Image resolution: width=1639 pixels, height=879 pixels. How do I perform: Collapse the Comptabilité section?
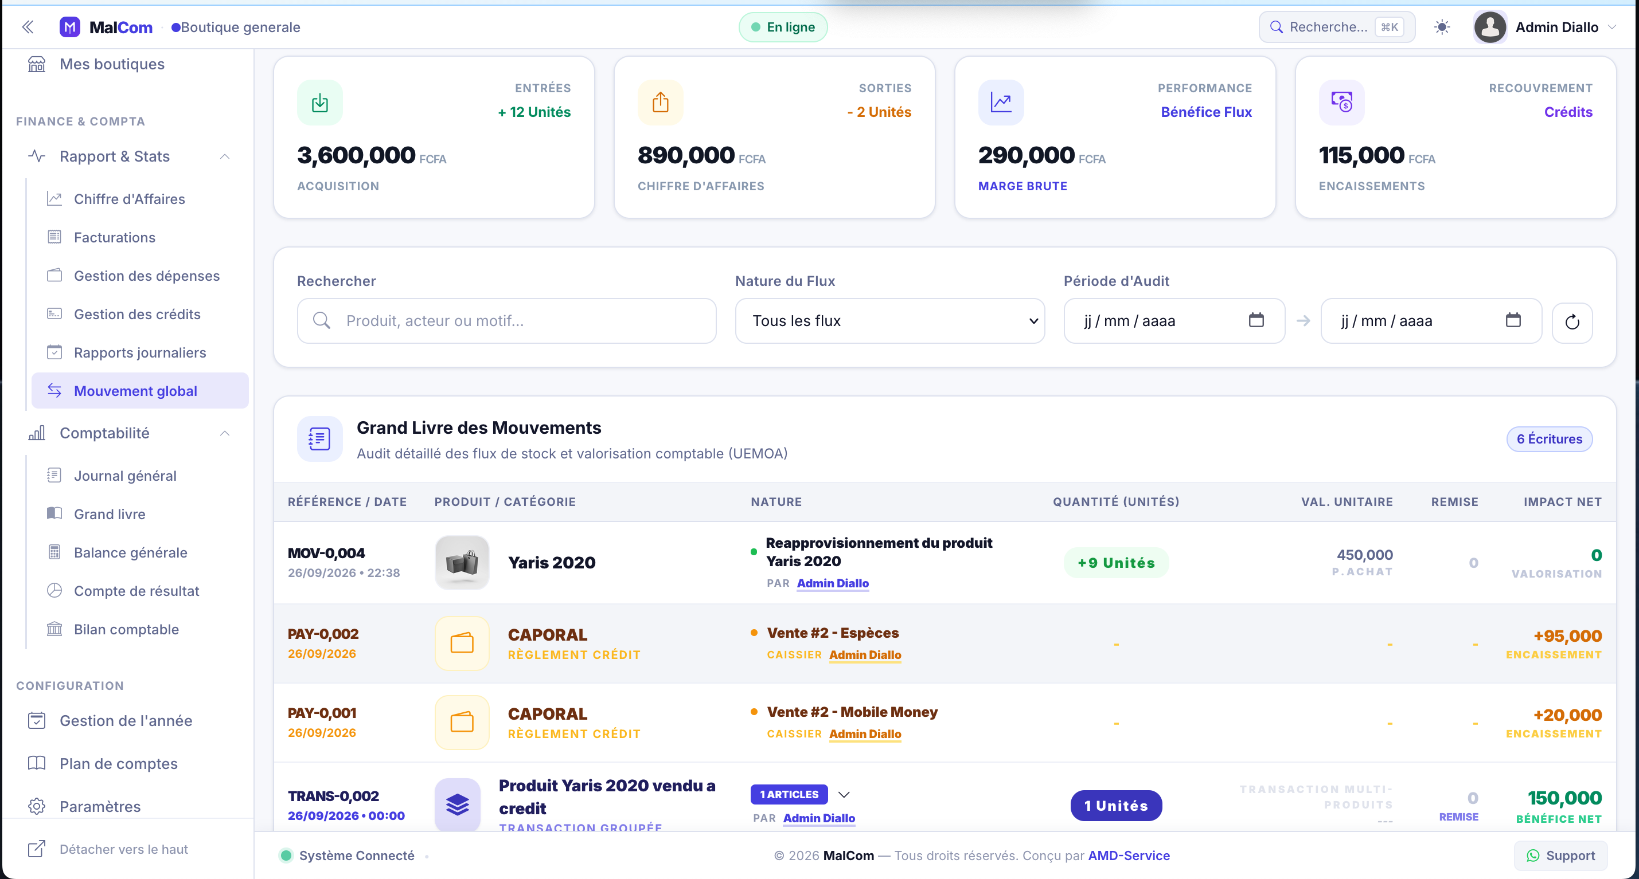225,433
